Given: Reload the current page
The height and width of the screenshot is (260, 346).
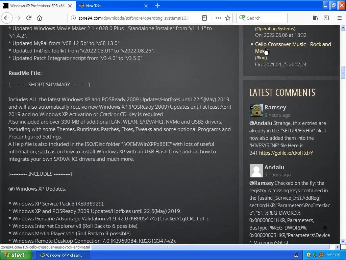Looking at the screenshot, I should [x=29, y=18].
